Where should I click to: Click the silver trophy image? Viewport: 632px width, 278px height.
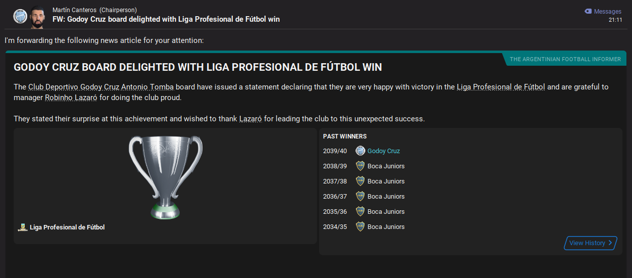click(x=166, y=176)
